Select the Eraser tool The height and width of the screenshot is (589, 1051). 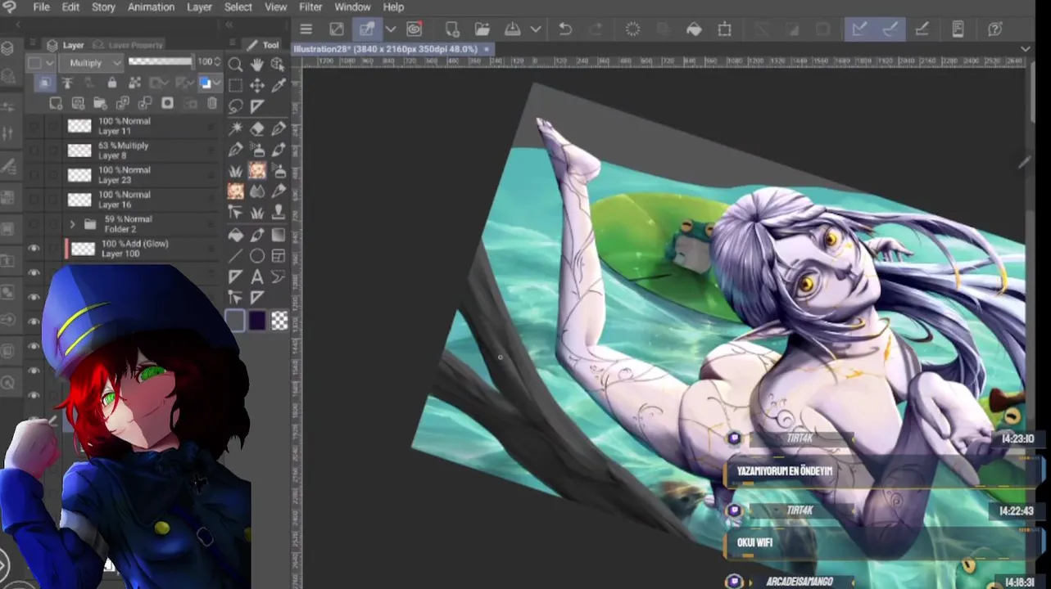tap(257, 128)
